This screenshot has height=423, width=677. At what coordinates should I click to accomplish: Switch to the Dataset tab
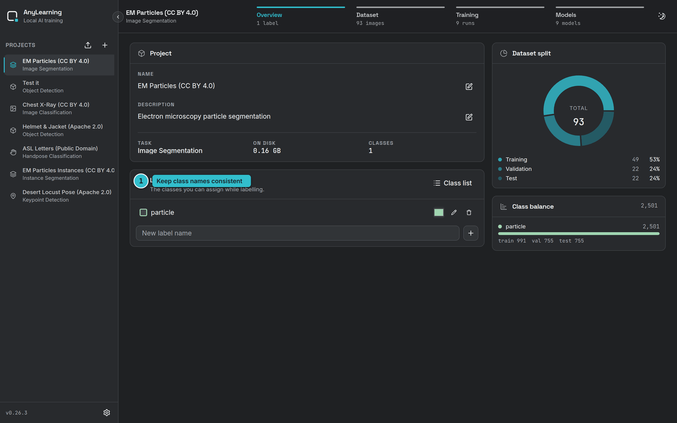400,17
